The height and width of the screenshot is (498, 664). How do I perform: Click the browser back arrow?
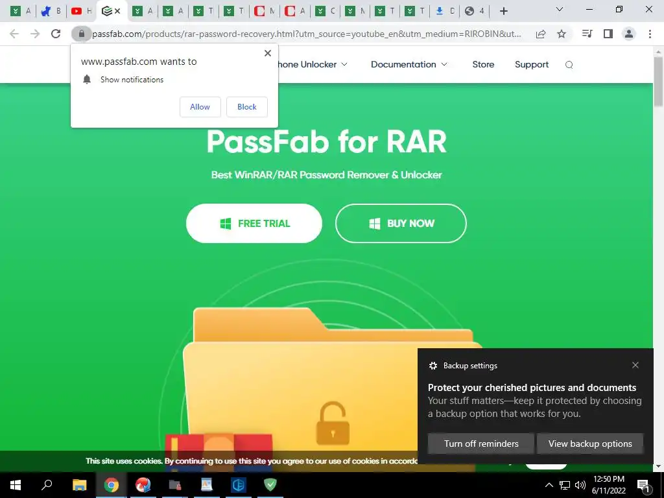14,34
